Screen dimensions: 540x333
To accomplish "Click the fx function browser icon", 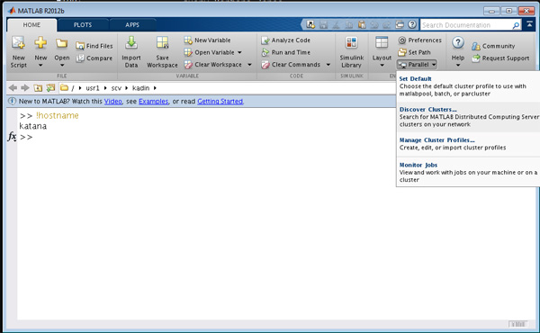I will tap(12, 137).
